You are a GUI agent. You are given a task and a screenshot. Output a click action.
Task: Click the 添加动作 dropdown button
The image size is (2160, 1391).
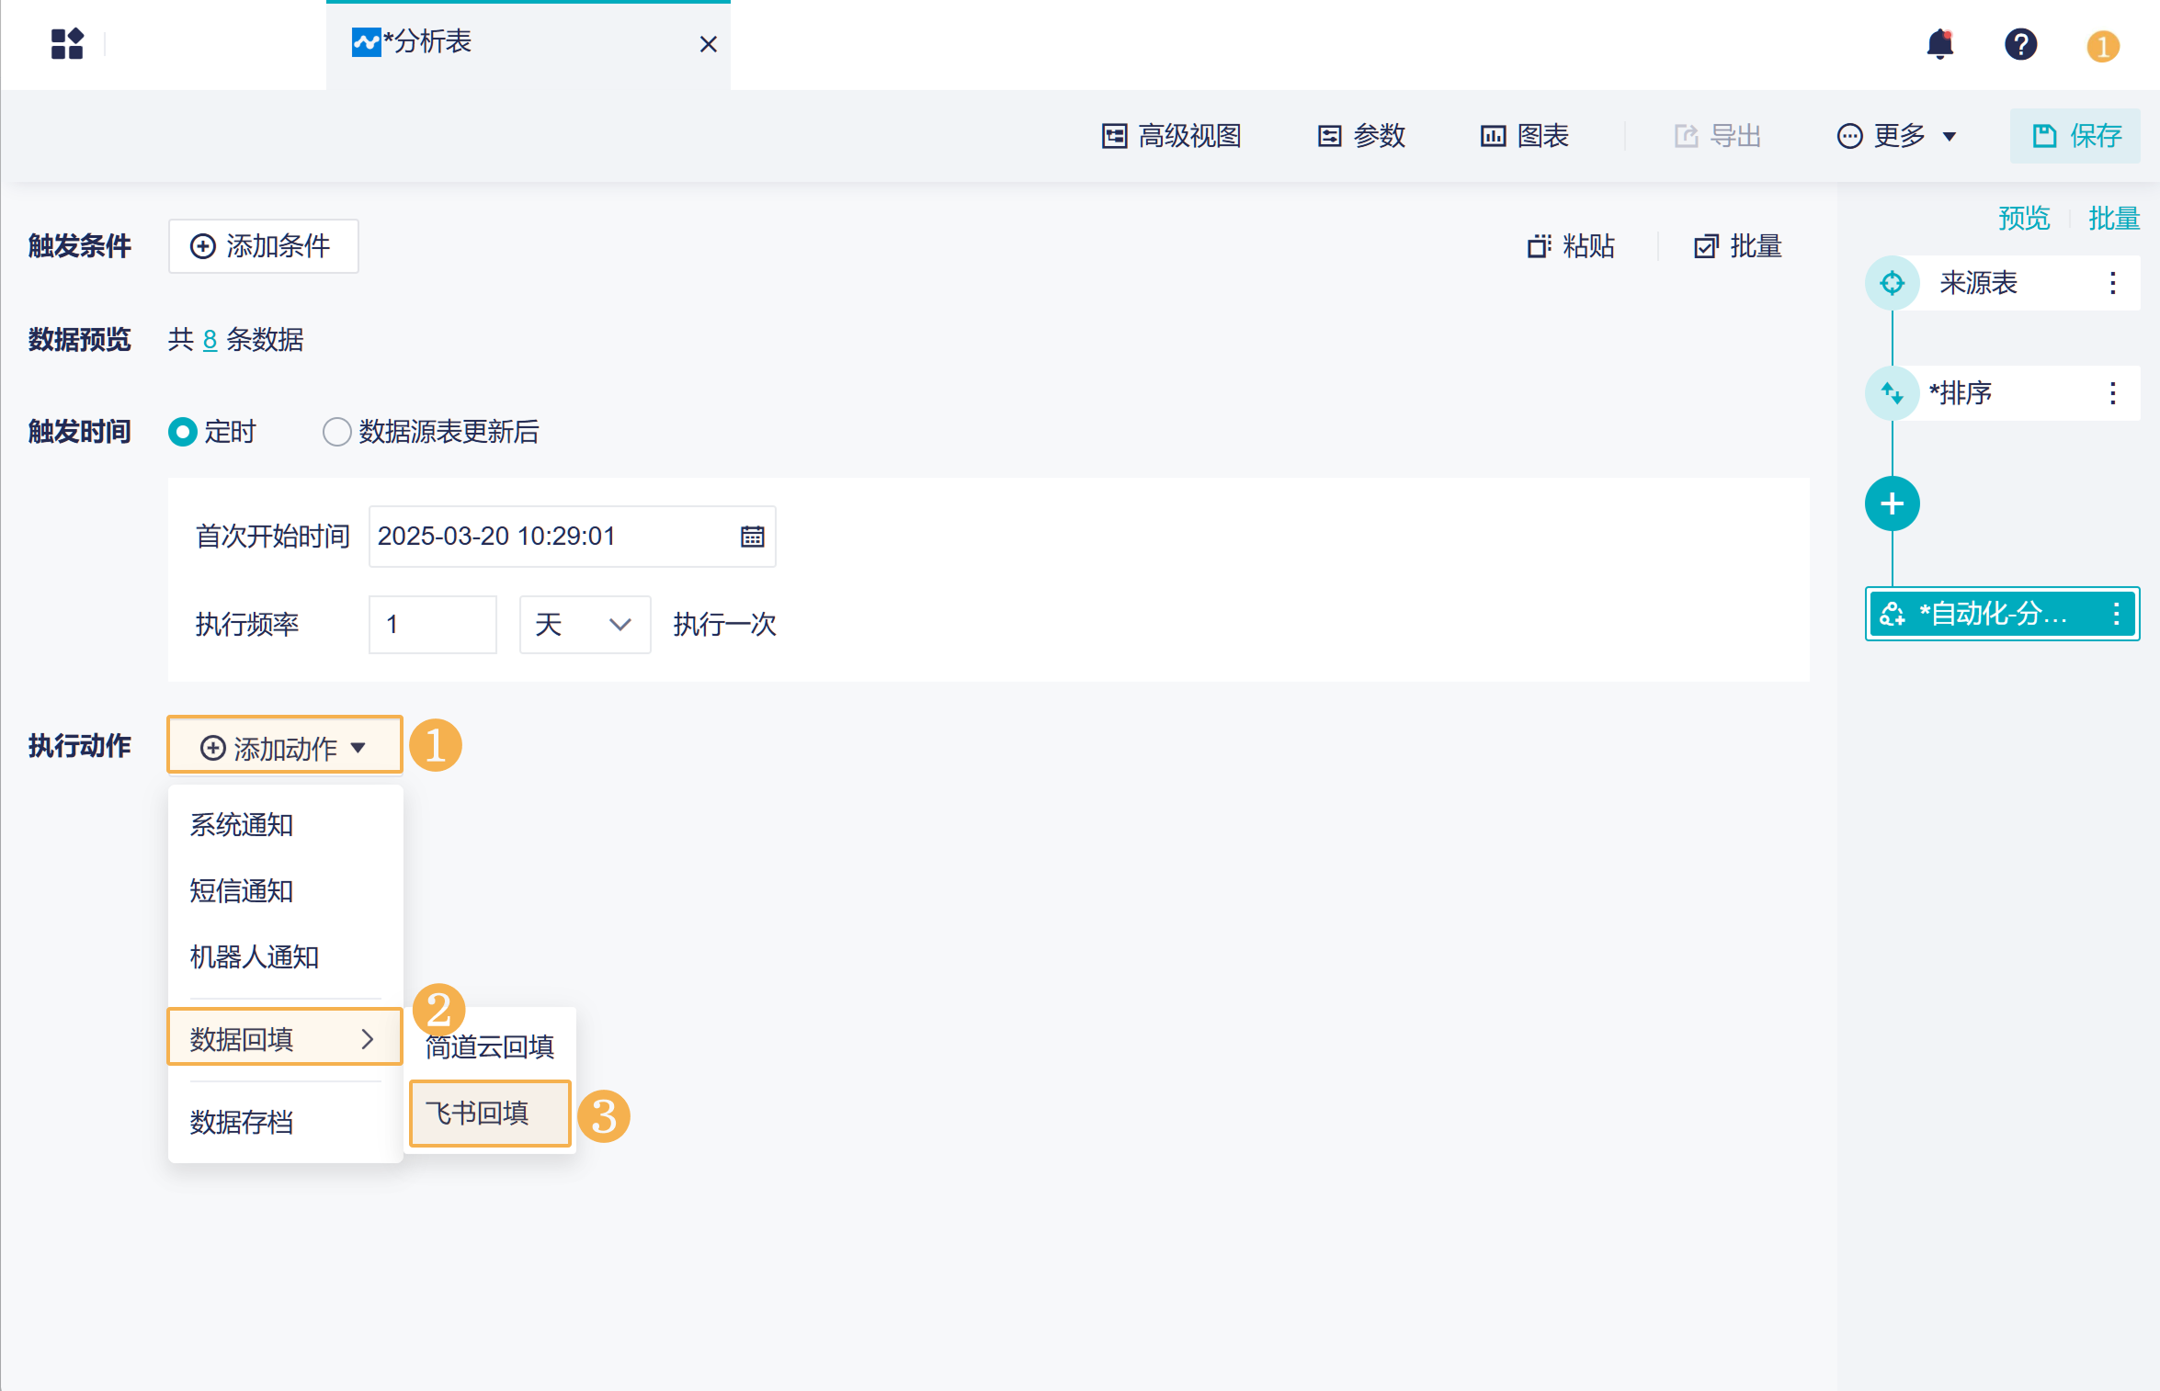click(x=284, y=748)
